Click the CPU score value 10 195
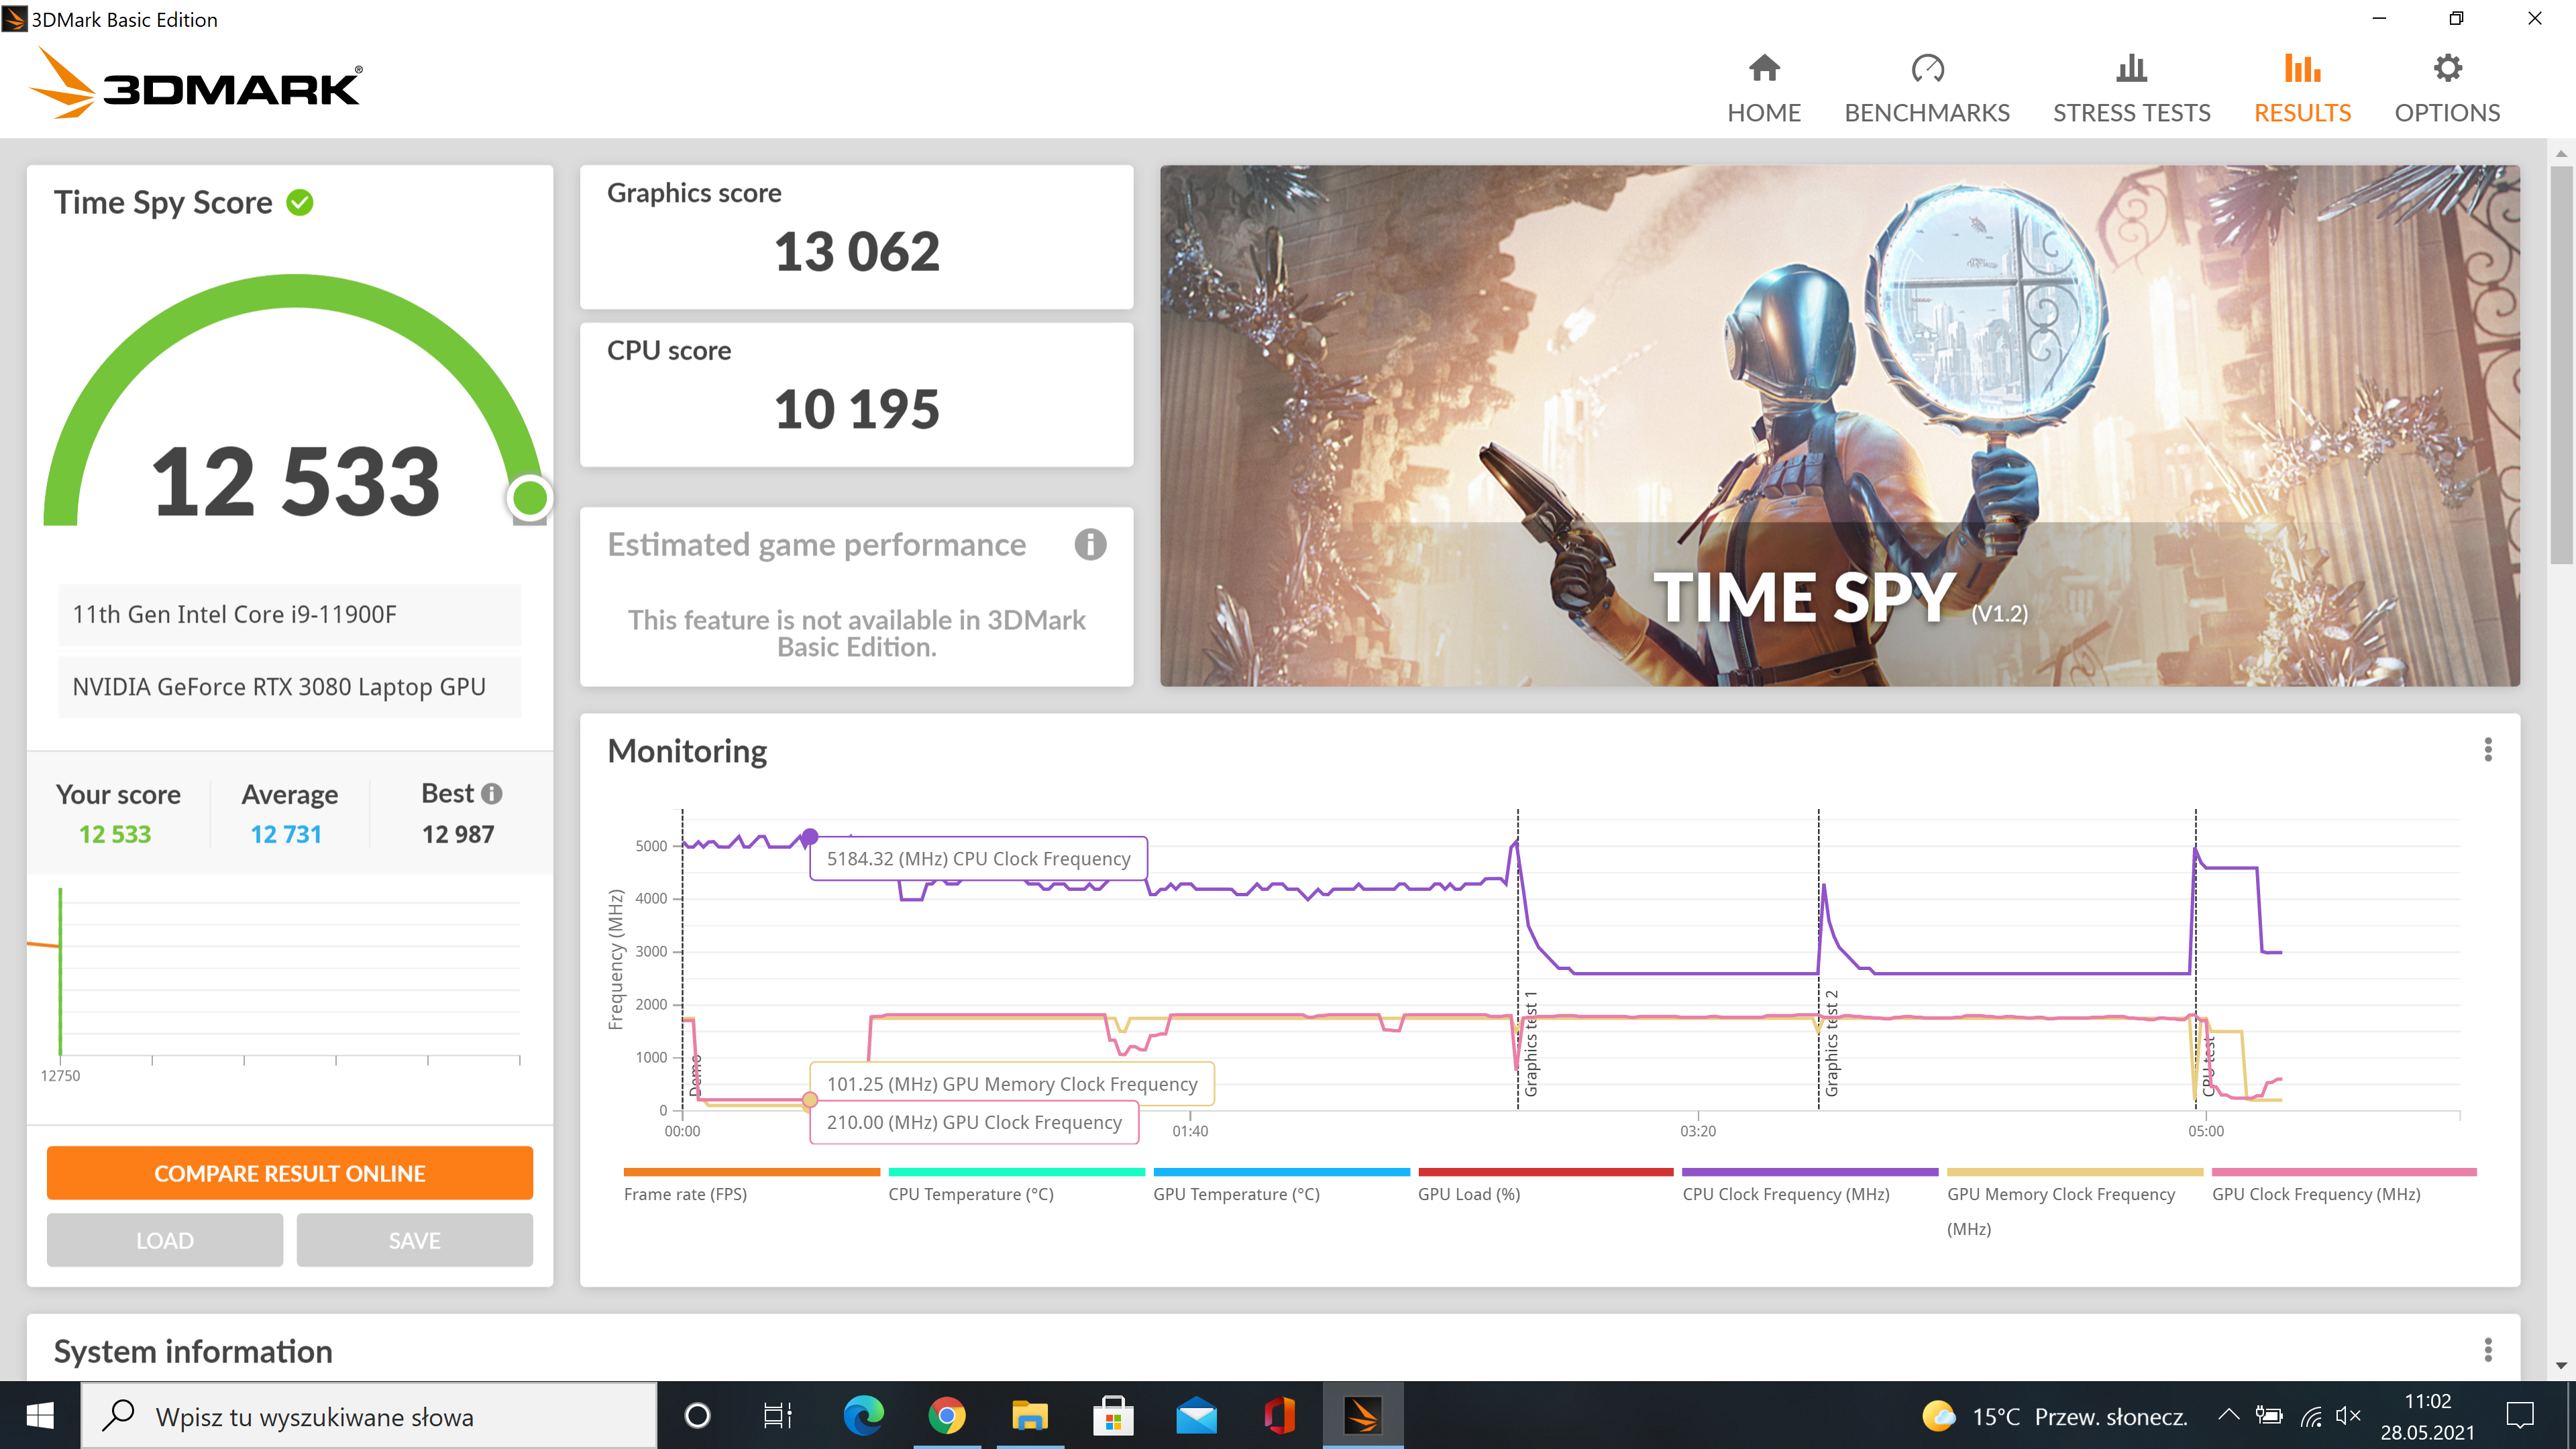2576x1449 pixels. coord(857,409)
